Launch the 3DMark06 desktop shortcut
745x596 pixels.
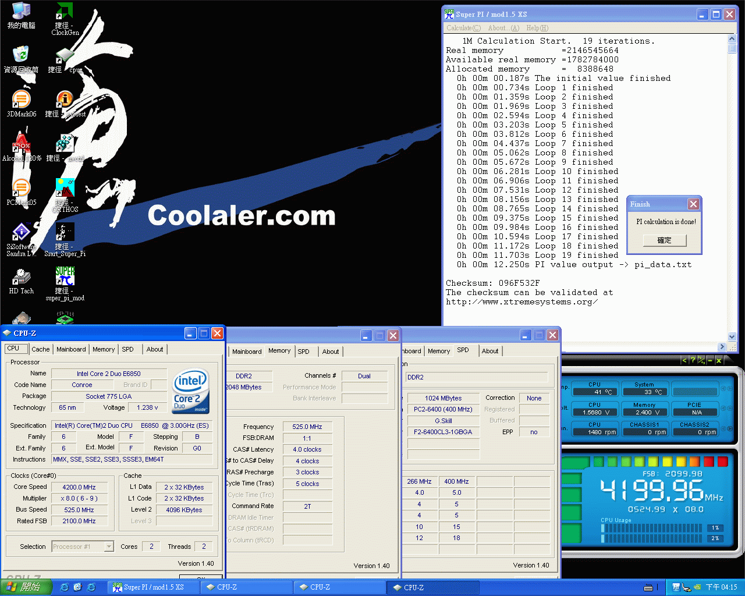22,104
